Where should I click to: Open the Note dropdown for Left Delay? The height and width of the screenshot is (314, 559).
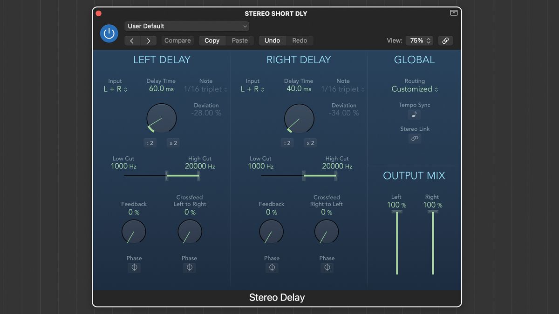click(205, 89)
